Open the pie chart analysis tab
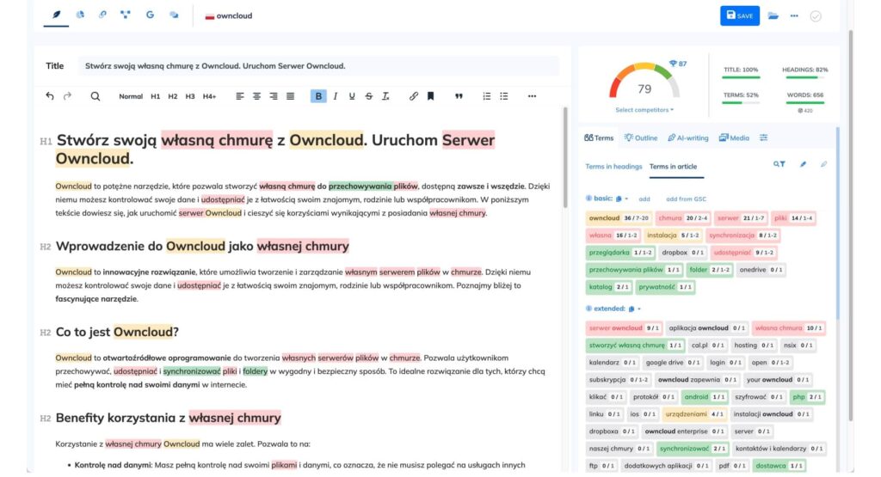The height and width of the screenshot is (477, 881). tap(80, 15)
